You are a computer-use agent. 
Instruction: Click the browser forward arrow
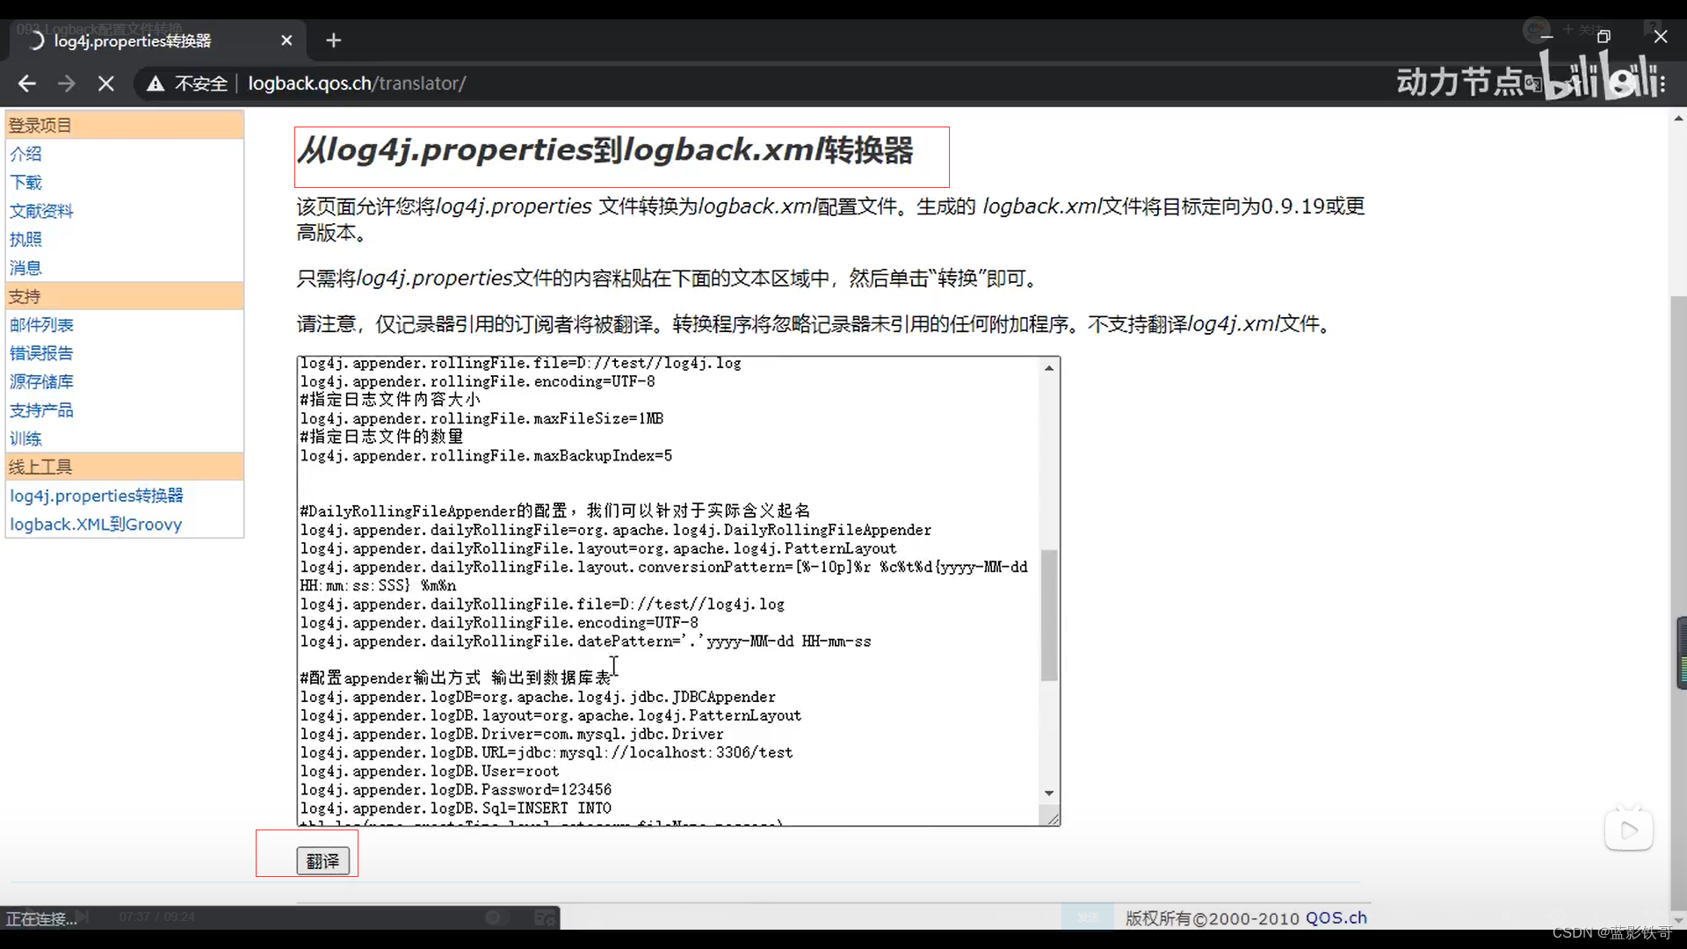click(67, 83)
